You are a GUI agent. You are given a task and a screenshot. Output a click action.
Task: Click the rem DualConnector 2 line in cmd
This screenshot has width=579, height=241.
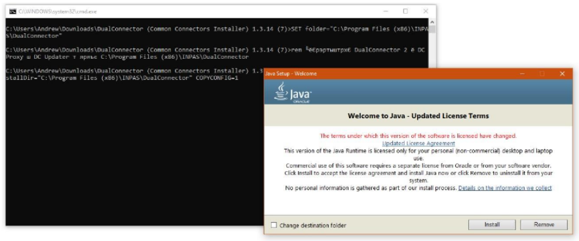click(x=216, y=54)
